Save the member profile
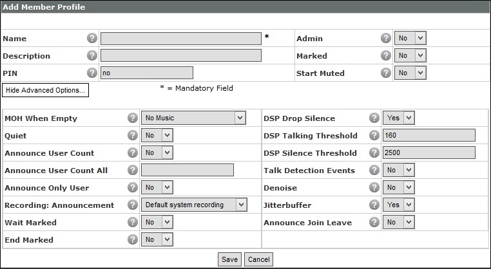The width and height of the screenshot is (491, 269). 229,259
